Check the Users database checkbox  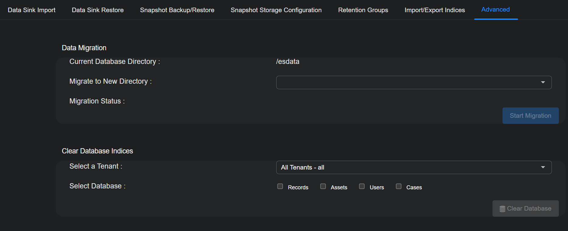coord(362,186)
